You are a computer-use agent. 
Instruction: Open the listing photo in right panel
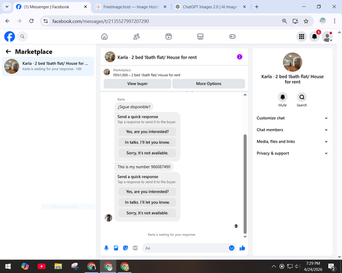pos(293,62)
